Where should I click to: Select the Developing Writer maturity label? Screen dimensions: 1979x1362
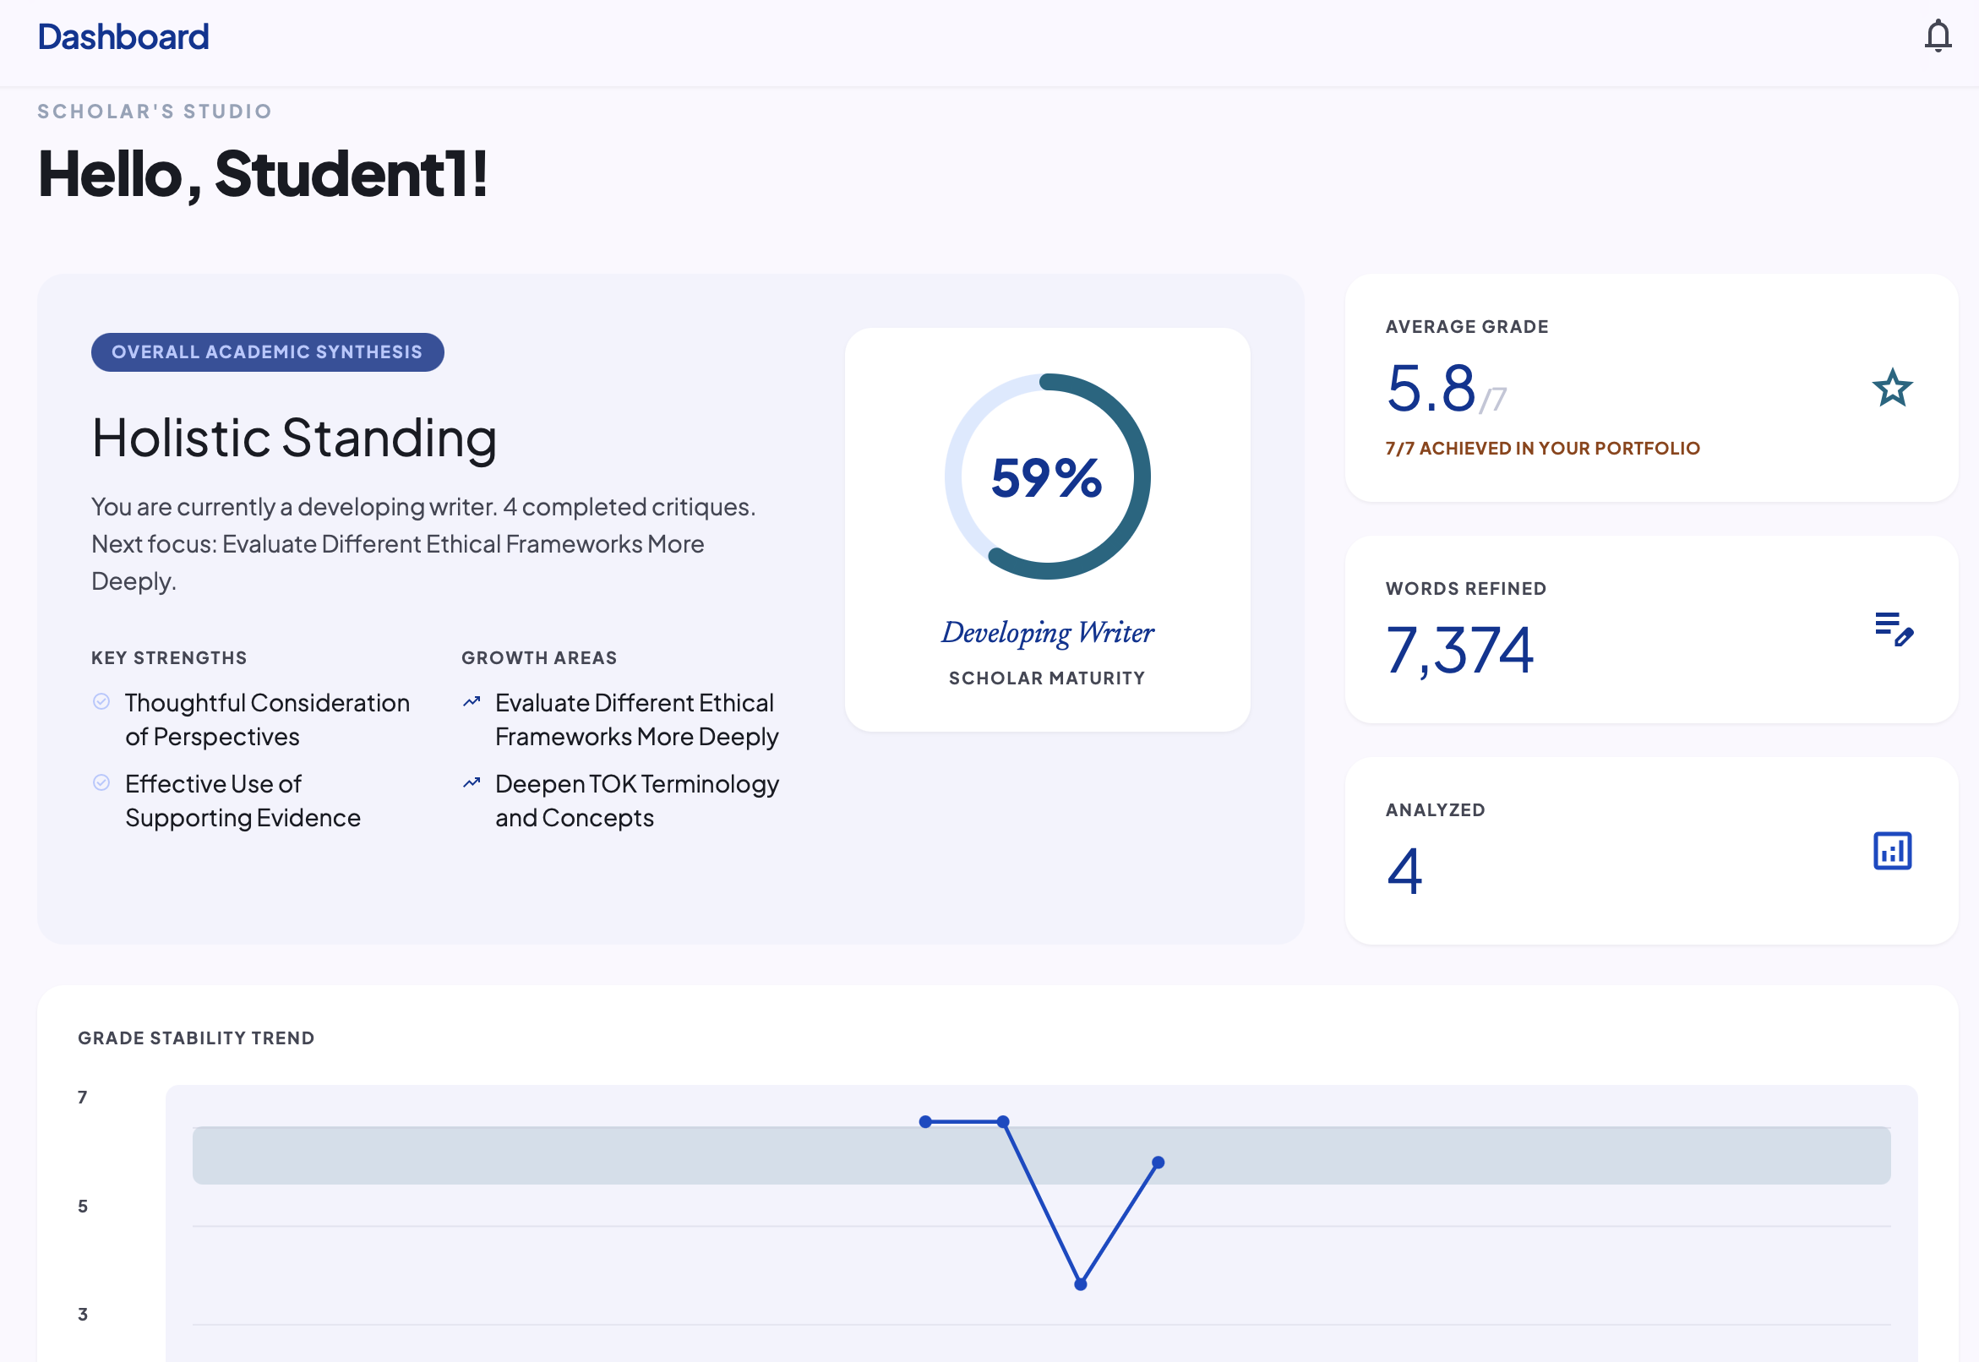(1047, 632)
